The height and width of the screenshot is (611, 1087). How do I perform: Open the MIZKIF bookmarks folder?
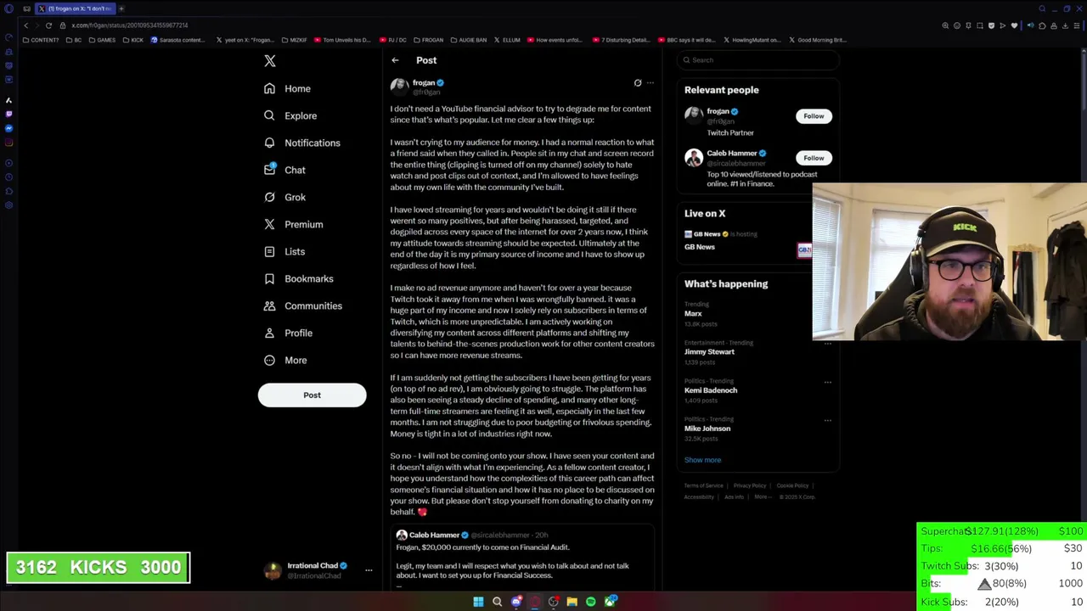[294, 40]
